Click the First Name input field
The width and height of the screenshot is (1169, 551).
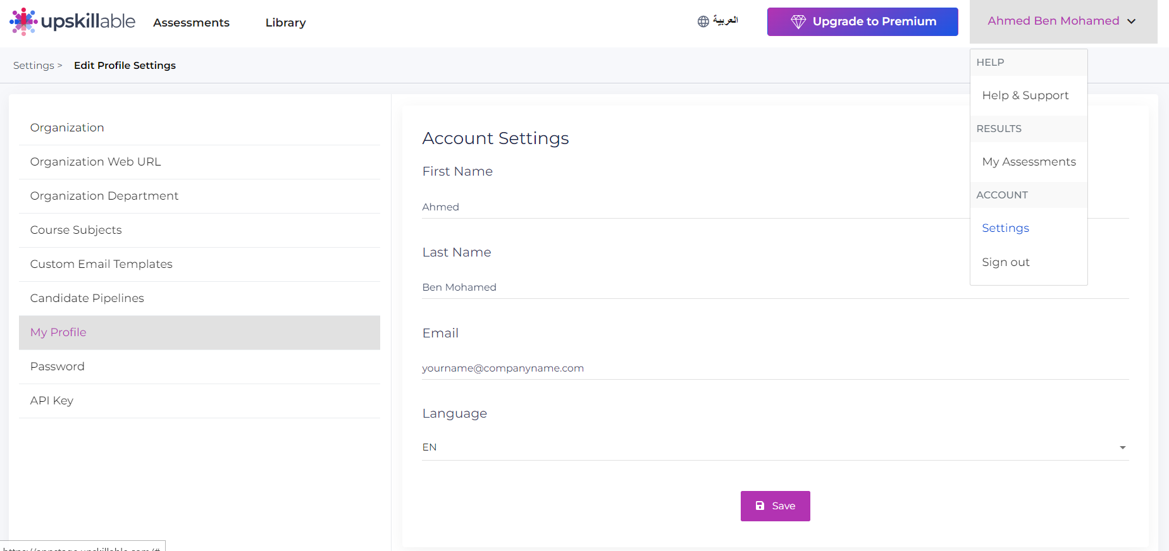[x=776, y=207]
